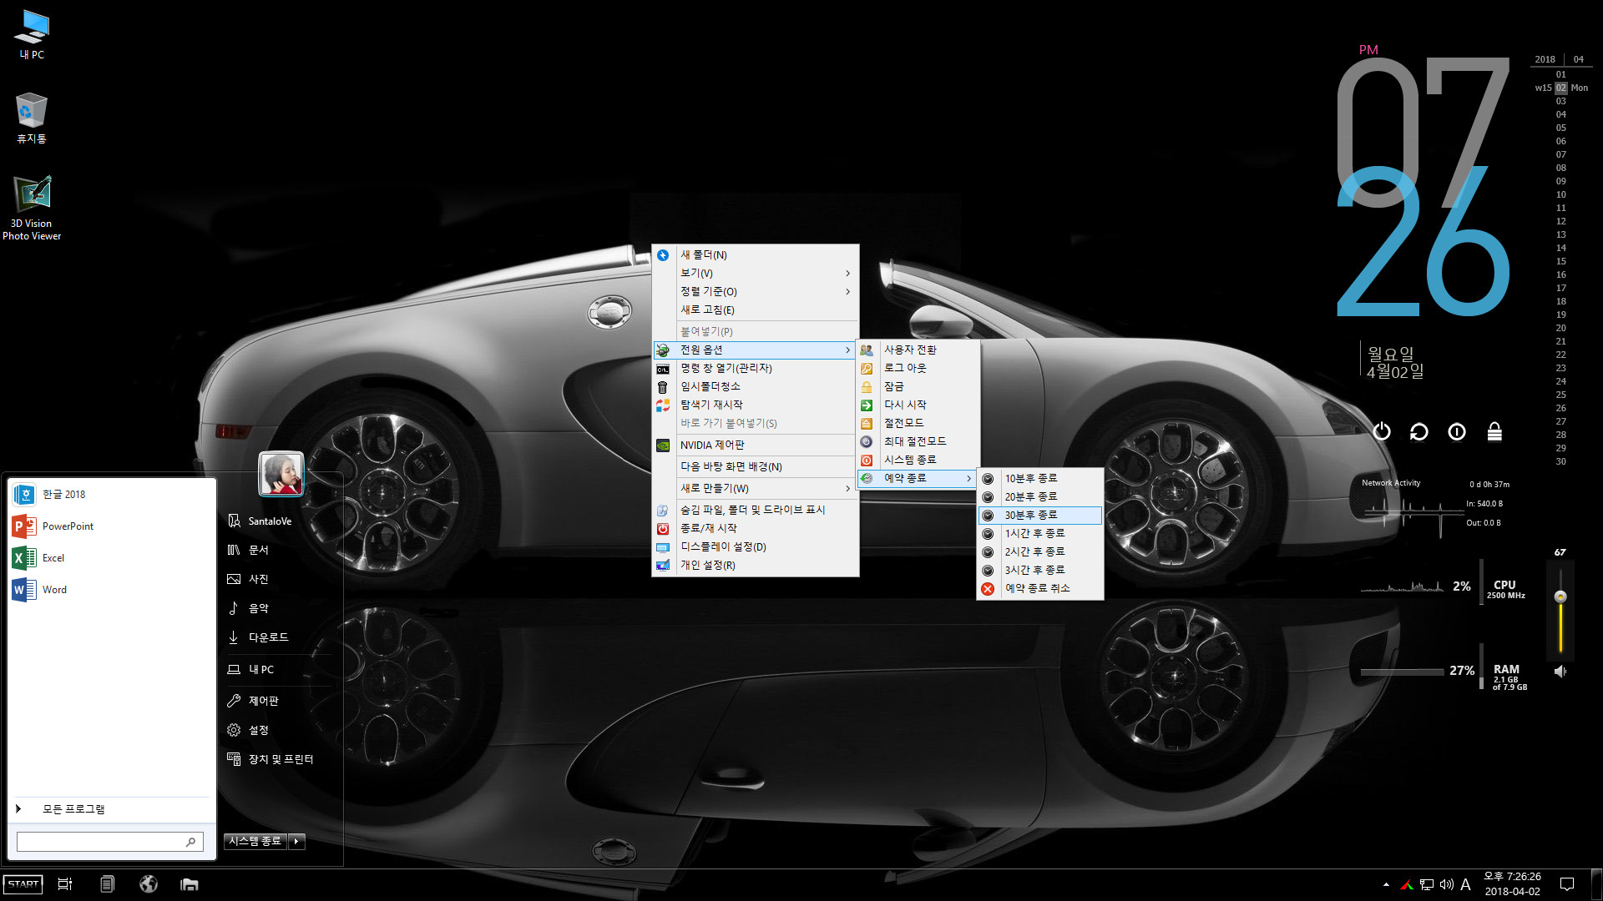Click the START taskbar button
The height and width of the screenshot is (901, 1603).
[x=23, y=884]
